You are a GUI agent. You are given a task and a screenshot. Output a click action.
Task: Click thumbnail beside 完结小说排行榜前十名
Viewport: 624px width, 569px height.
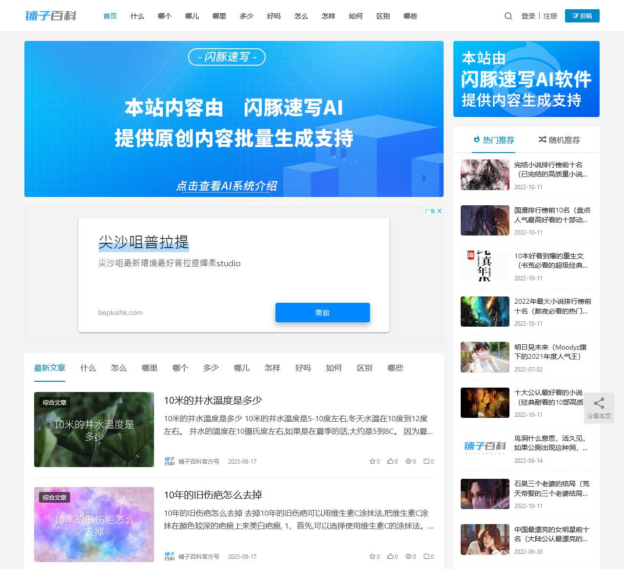point(485,175)
